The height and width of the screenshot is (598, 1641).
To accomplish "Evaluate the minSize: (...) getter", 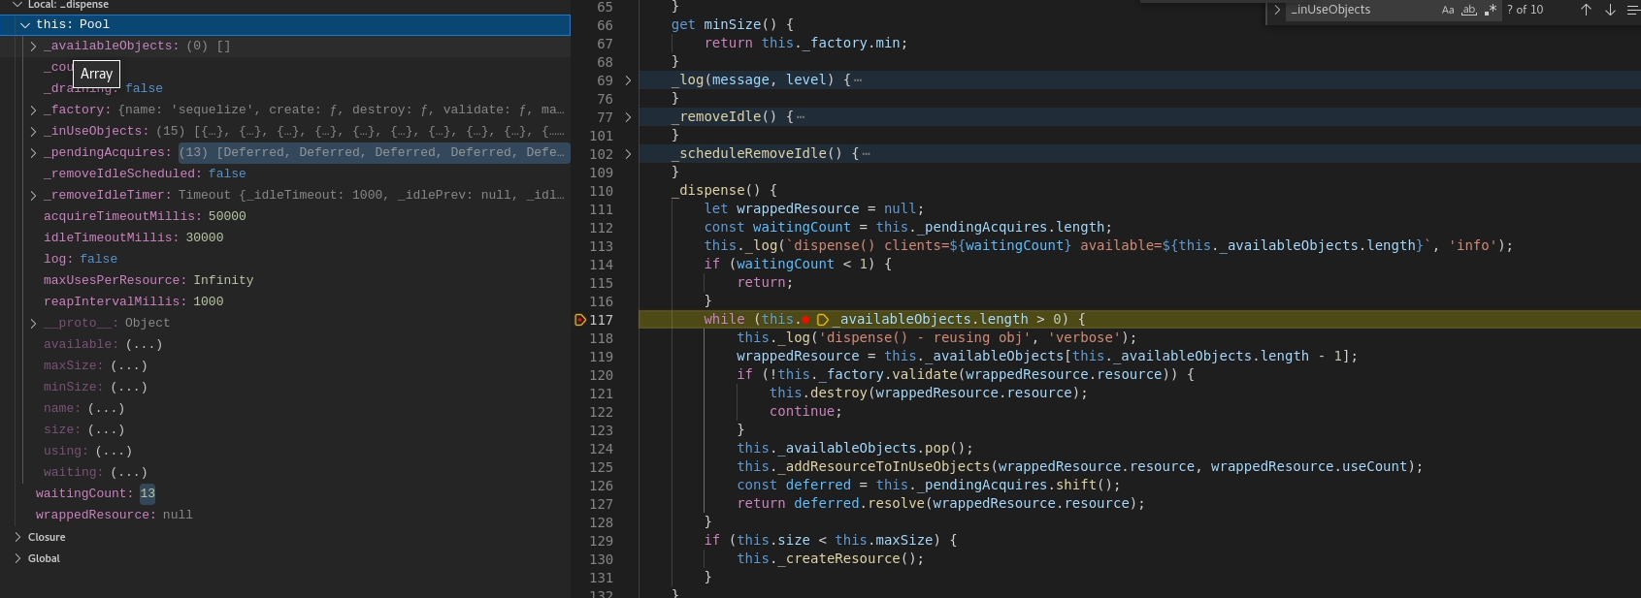I will click(x=129, y=387).
